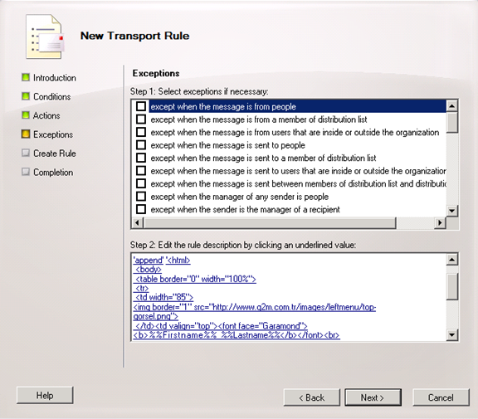This screenshot has height=419, width=478.
Task: Check 'except when the manager of any sender is people'
Action: click(x=141, y=197)
